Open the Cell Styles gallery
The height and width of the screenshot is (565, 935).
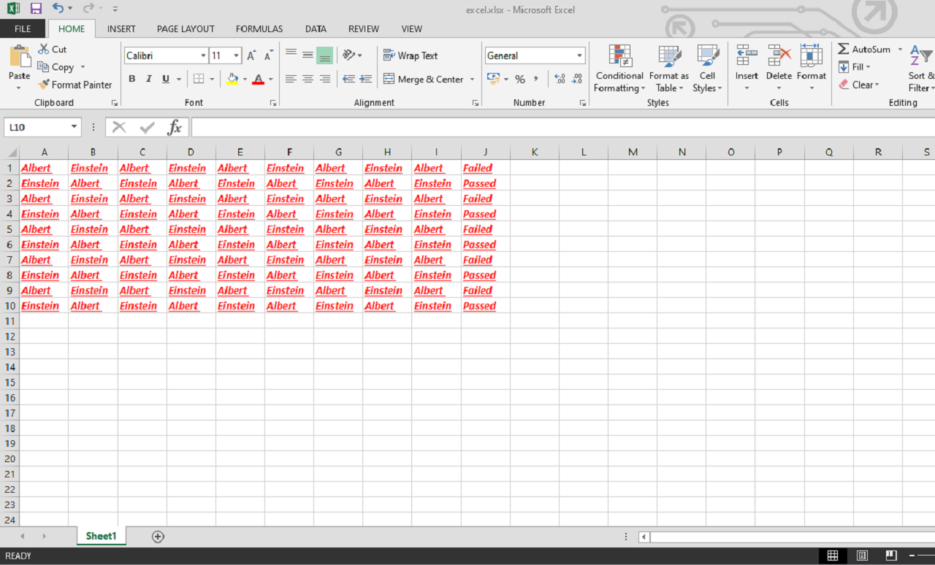point(707,69)
